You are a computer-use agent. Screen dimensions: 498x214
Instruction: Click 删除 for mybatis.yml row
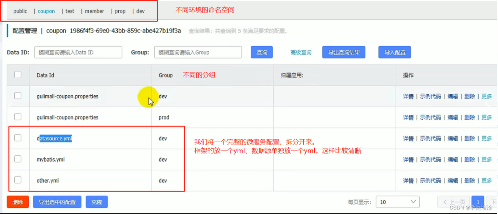click(x=470, y=159)
